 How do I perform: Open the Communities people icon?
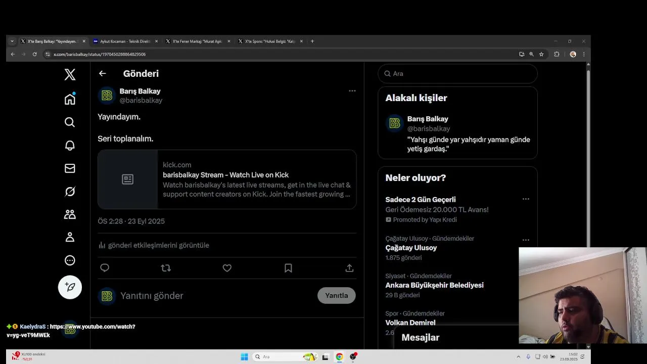70,214
